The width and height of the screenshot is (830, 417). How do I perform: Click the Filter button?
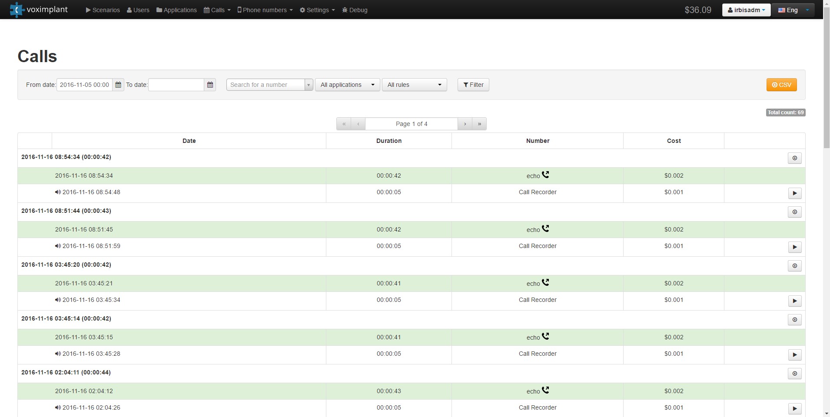coord(473,85)
